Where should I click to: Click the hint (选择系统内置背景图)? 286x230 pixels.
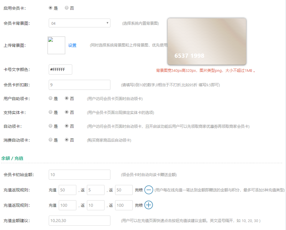(x=140, y=23)
